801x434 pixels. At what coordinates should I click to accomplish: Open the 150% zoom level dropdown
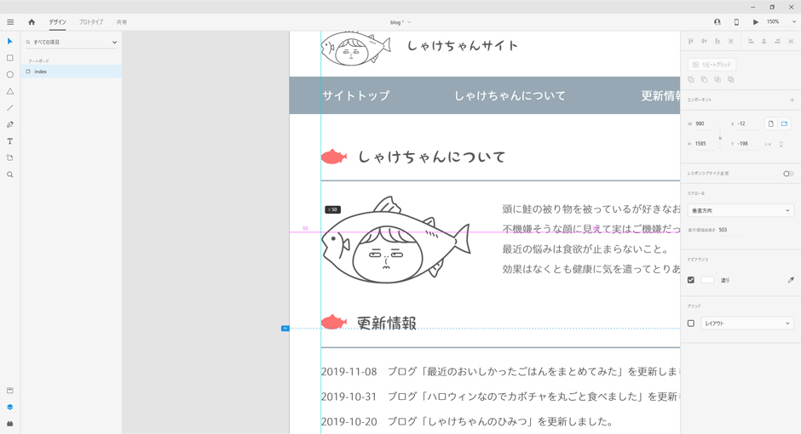[781, 22]
